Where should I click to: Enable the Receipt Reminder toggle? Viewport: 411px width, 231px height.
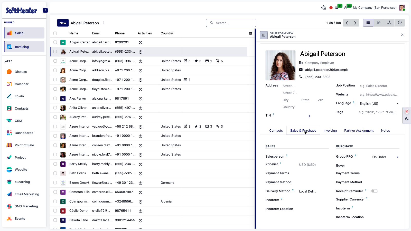[375, 191]
